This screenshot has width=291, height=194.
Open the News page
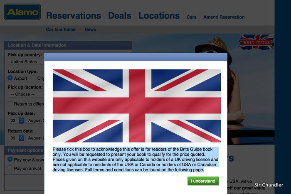(90, 29)
